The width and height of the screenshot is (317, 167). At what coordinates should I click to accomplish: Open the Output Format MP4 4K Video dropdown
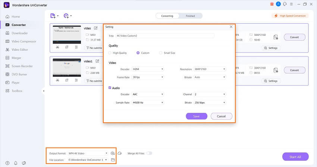click(x=88, y=153)
